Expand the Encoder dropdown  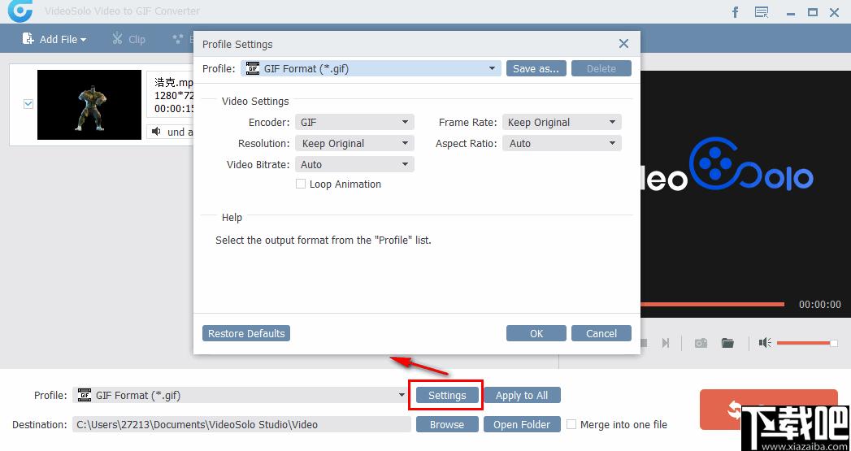click(x=354, y=122)
